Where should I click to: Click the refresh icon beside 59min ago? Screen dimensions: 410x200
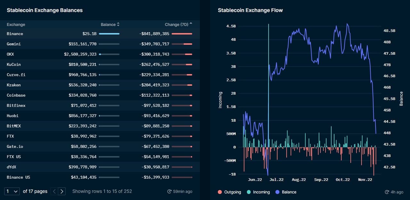(169, 191)
